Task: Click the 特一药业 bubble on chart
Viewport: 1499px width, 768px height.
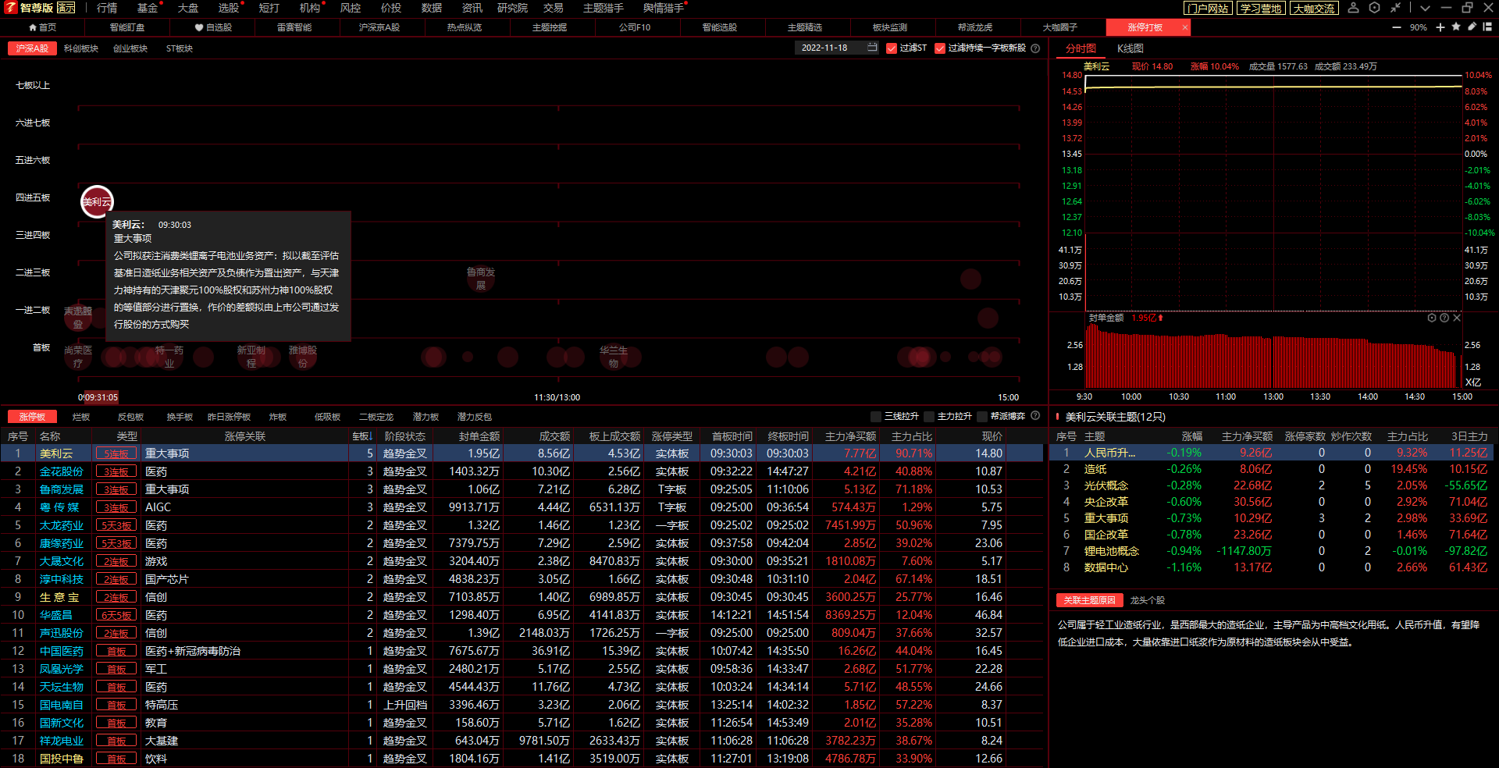Action: 169,357
